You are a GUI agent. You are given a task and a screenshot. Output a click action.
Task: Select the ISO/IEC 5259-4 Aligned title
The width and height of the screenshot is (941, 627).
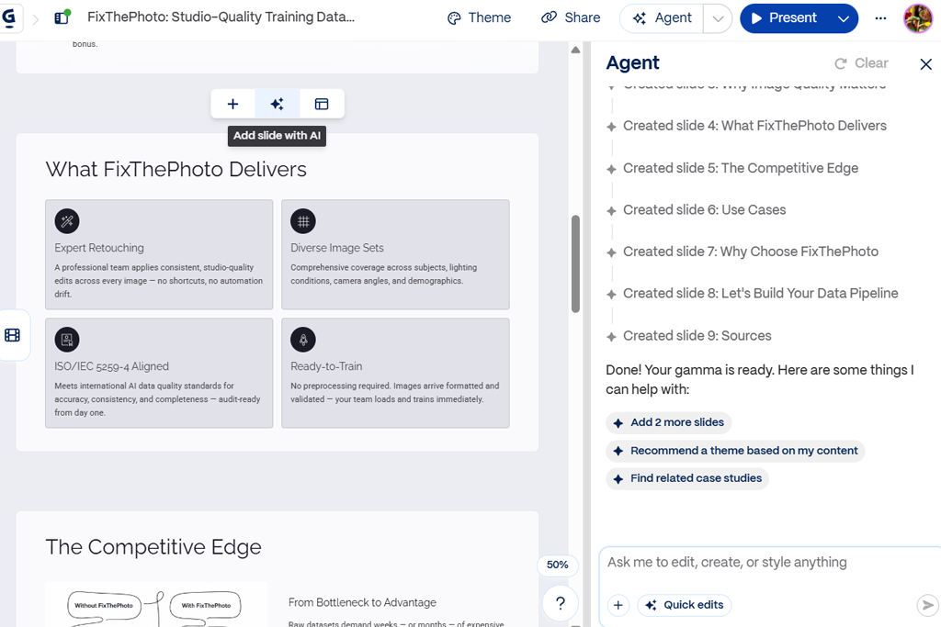(x=111, y=366)
